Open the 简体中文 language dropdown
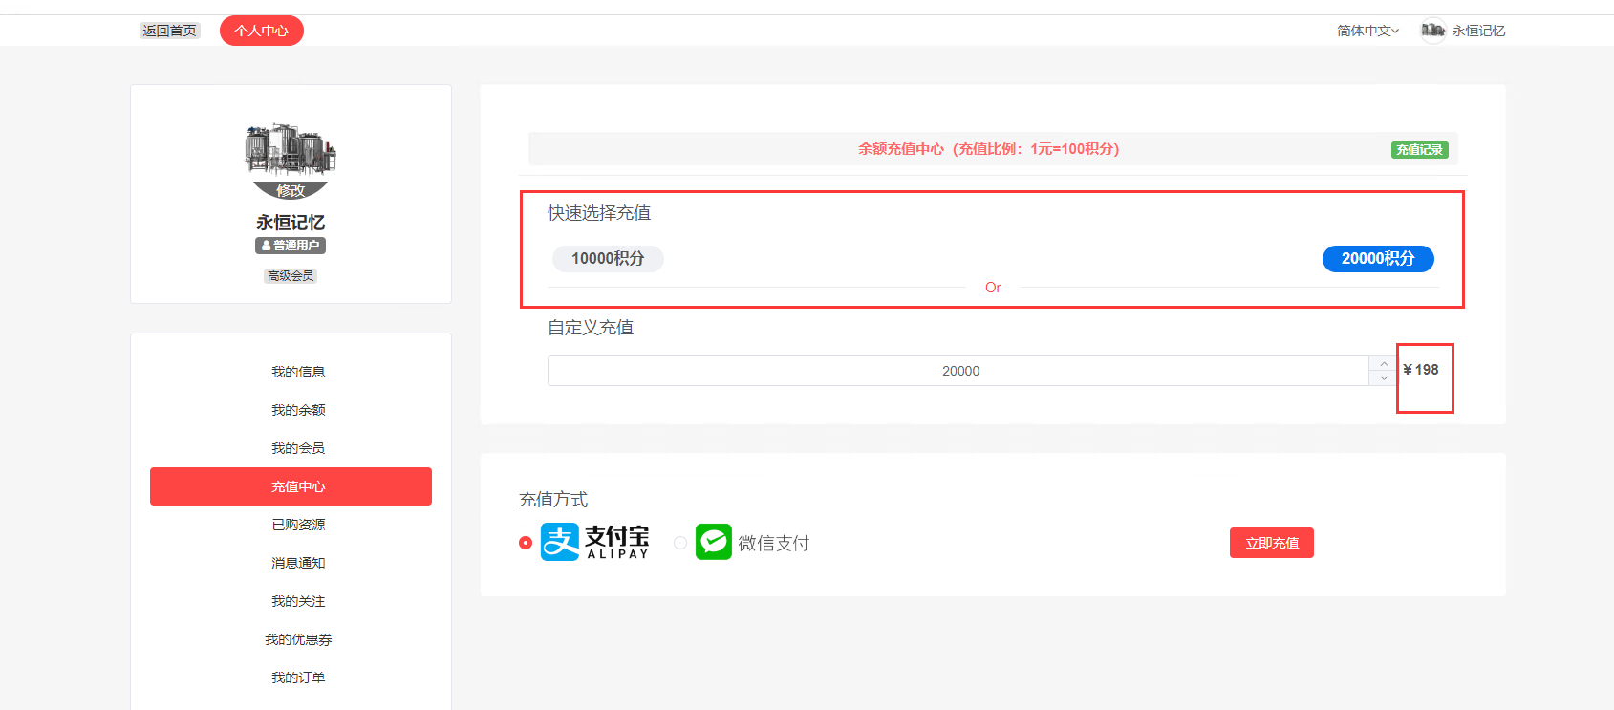 point(1367,31)
